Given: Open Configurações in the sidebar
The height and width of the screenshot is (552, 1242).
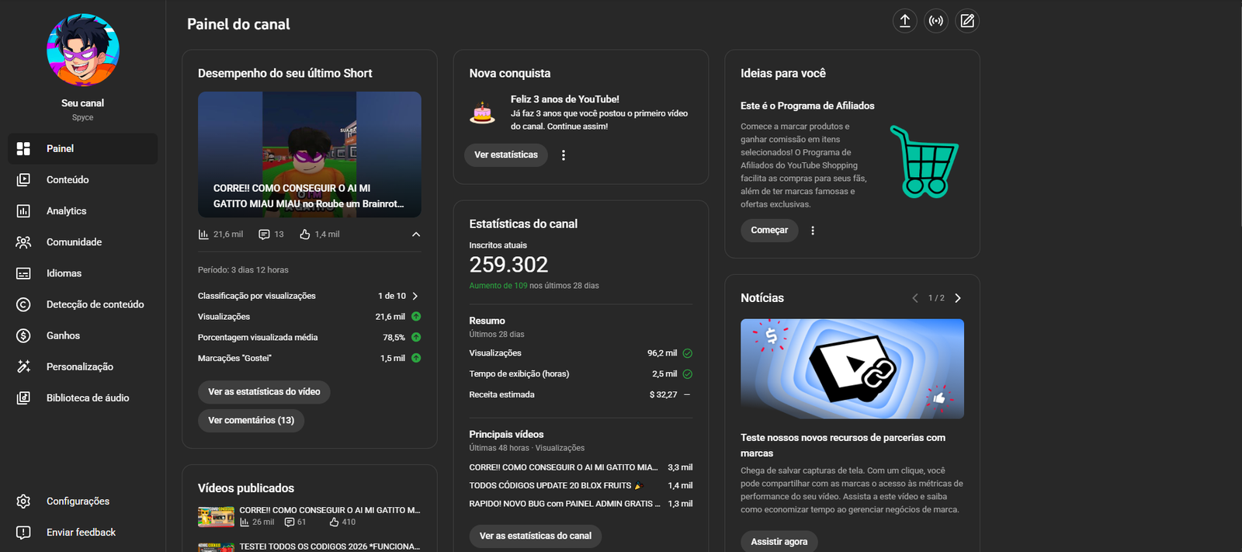Looking at the screenshot, I should 78,502.
